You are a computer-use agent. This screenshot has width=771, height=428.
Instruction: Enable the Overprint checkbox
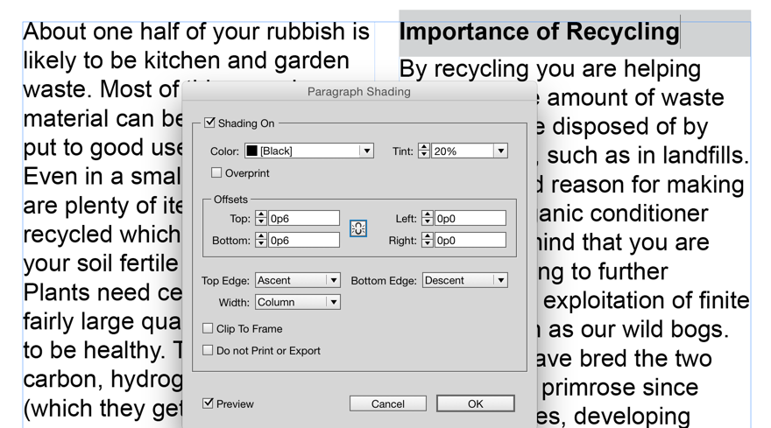coord(216,173)
